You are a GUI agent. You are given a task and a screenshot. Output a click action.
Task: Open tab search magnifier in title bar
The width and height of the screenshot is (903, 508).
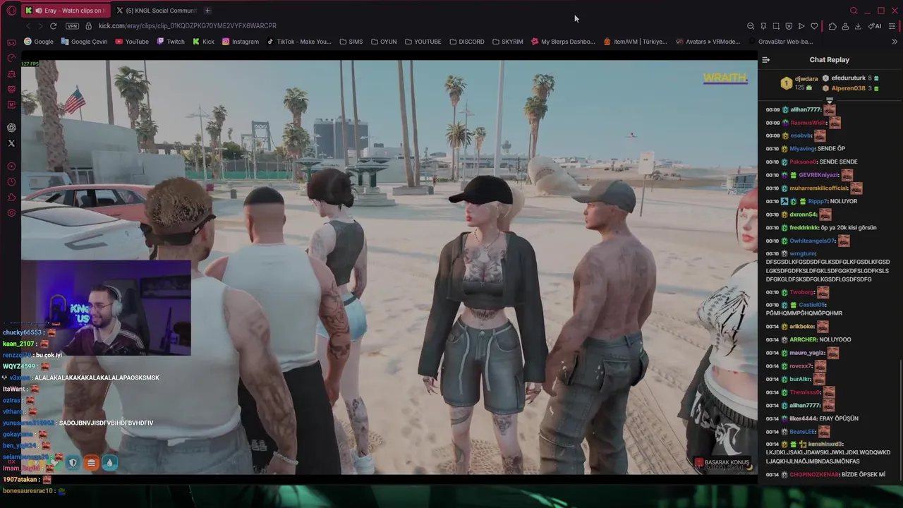(854, 11)
